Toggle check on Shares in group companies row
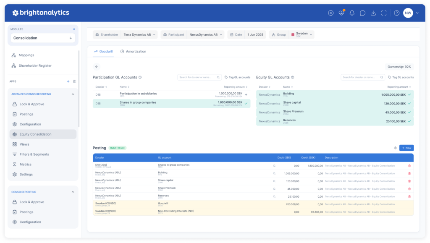This screenshot has width=430, height=243. tap(246, 104)
